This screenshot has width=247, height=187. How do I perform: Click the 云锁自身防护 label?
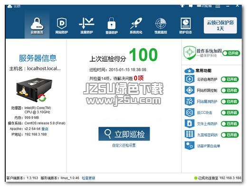pos(207,79)
